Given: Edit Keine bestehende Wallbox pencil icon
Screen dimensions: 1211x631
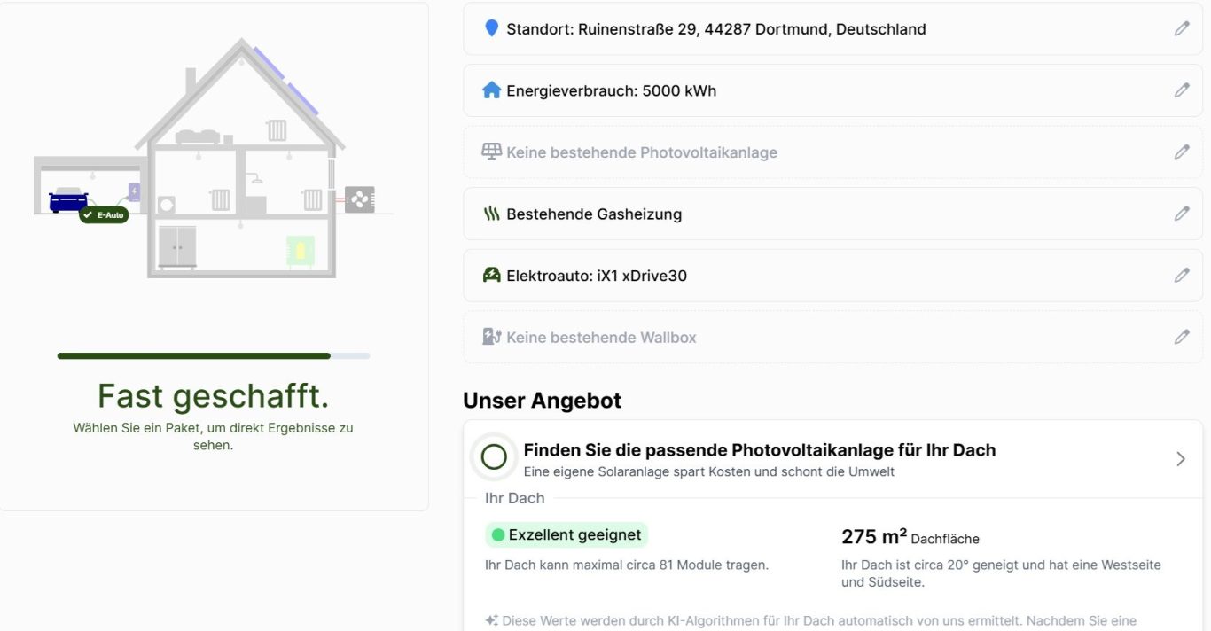Looking at the screenshot, I should pos(1182,337).
